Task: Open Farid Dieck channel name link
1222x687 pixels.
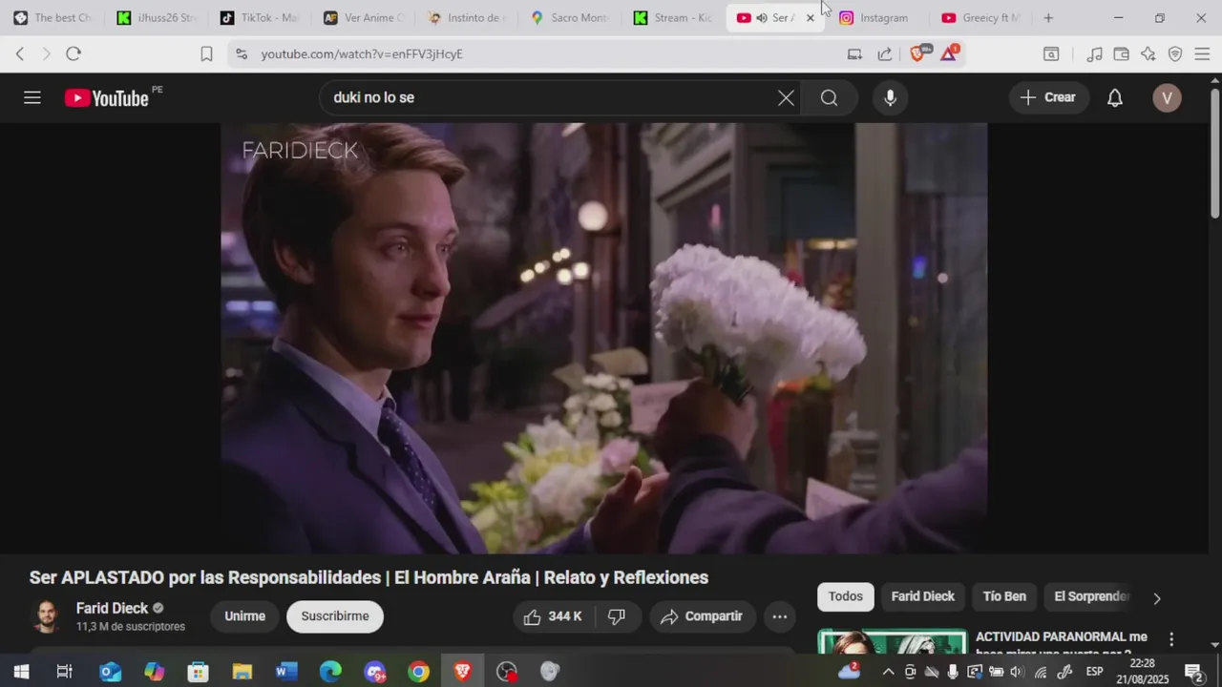Action: tap(112, 608)
